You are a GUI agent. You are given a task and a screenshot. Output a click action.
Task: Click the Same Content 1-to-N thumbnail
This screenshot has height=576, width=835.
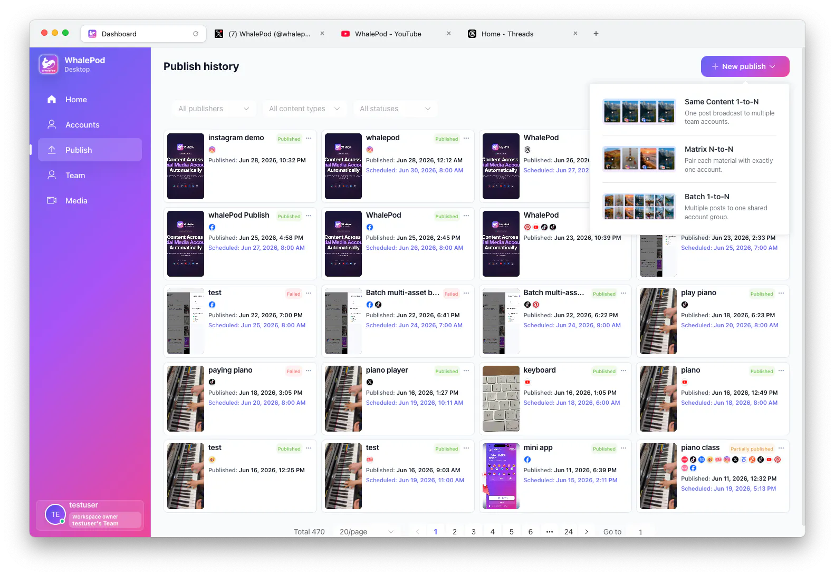[639, 111]
